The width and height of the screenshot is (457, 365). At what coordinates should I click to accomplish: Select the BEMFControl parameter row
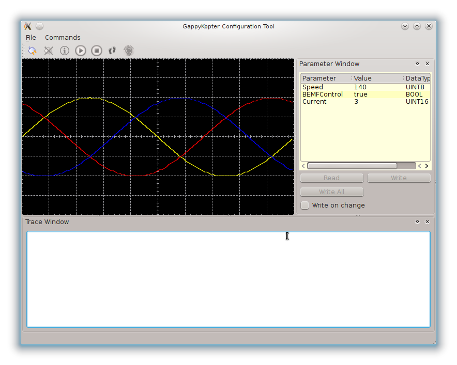coord(365,94)
